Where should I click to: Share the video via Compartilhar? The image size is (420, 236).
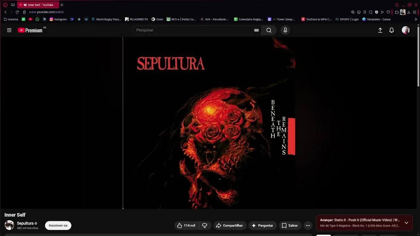(x=229, y=226)
